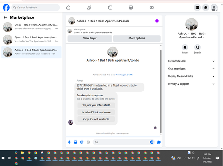This screenshot has width=223, height=166.
Task: Click the chat scrollbar thumb
Action: (161, 91)
